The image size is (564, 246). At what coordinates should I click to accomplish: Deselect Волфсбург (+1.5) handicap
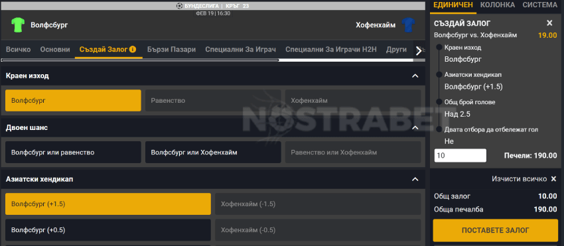[108, 204]
